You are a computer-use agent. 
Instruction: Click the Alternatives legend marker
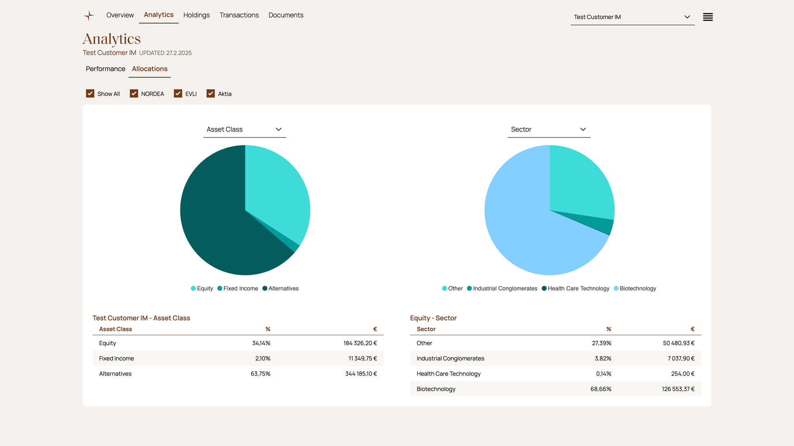click(264, 288)
